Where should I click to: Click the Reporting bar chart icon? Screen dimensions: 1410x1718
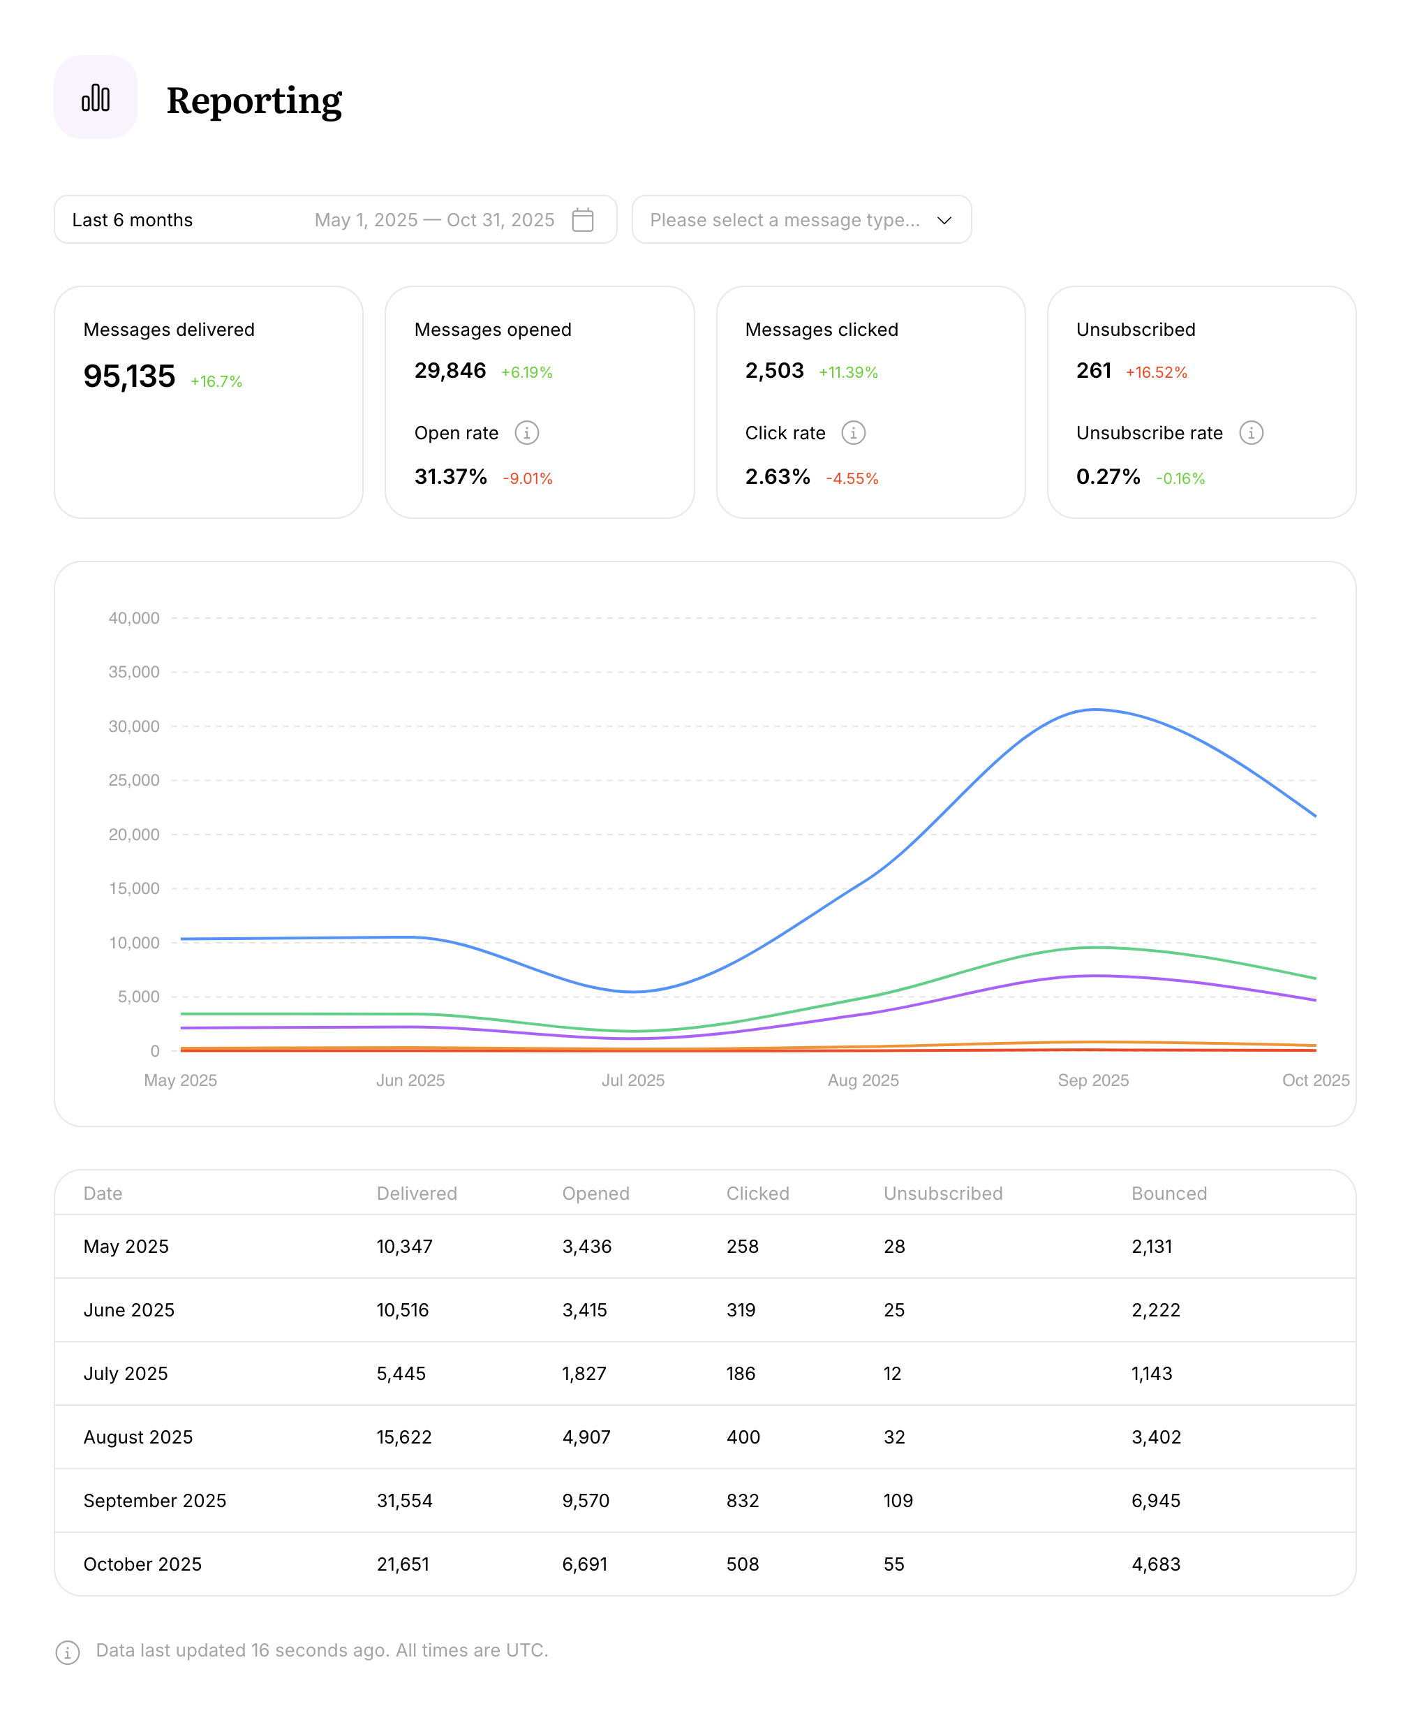[95, 99]
